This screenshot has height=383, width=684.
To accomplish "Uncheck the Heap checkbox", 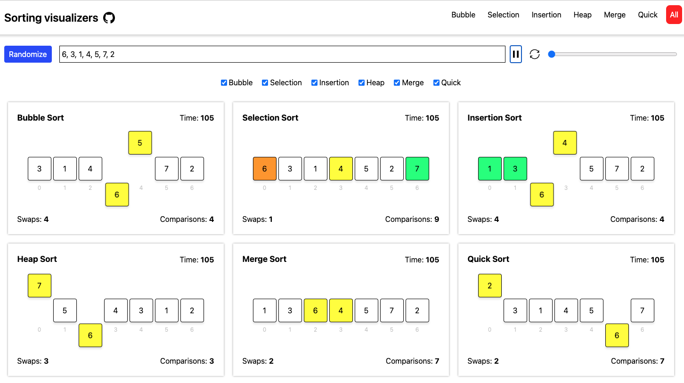I will coord(361,82).
